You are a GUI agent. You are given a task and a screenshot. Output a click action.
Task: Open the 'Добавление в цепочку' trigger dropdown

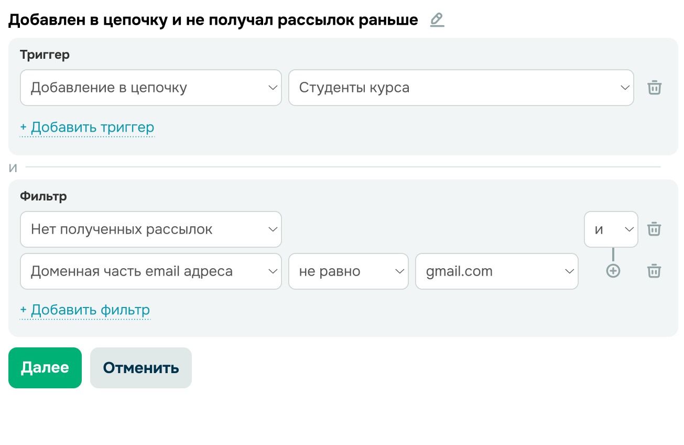pos(151,88)
